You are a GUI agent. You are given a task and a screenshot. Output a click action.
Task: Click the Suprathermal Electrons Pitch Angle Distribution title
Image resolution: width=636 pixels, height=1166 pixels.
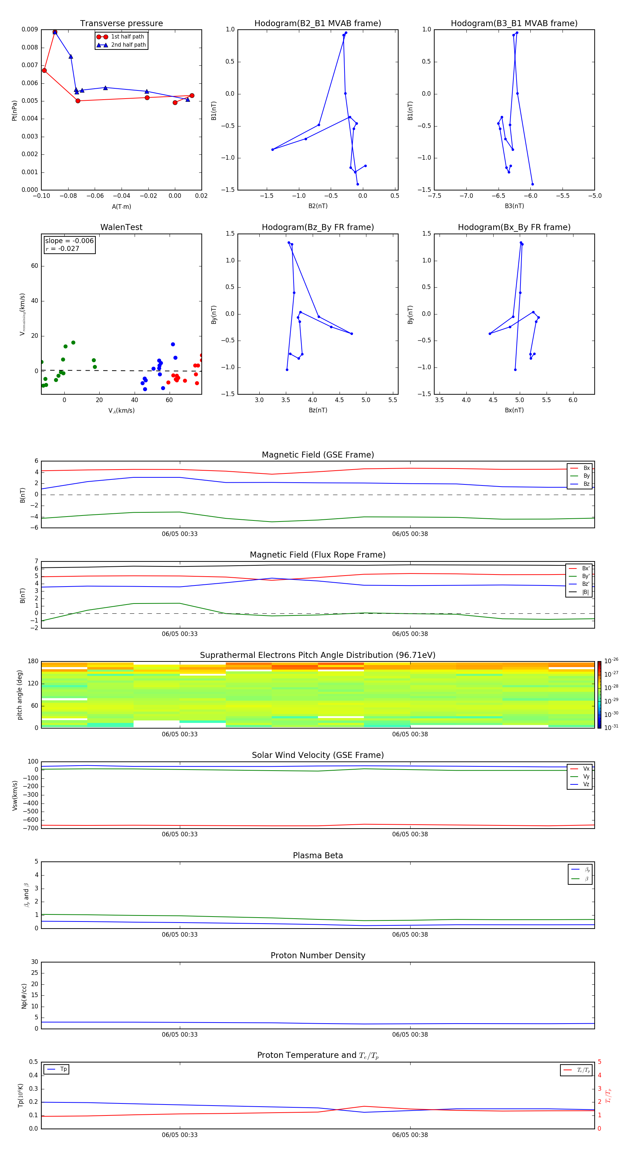point(318,655)
